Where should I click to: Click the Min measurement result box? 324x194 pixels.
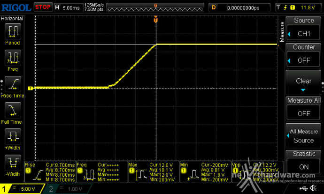pos(206,172)
